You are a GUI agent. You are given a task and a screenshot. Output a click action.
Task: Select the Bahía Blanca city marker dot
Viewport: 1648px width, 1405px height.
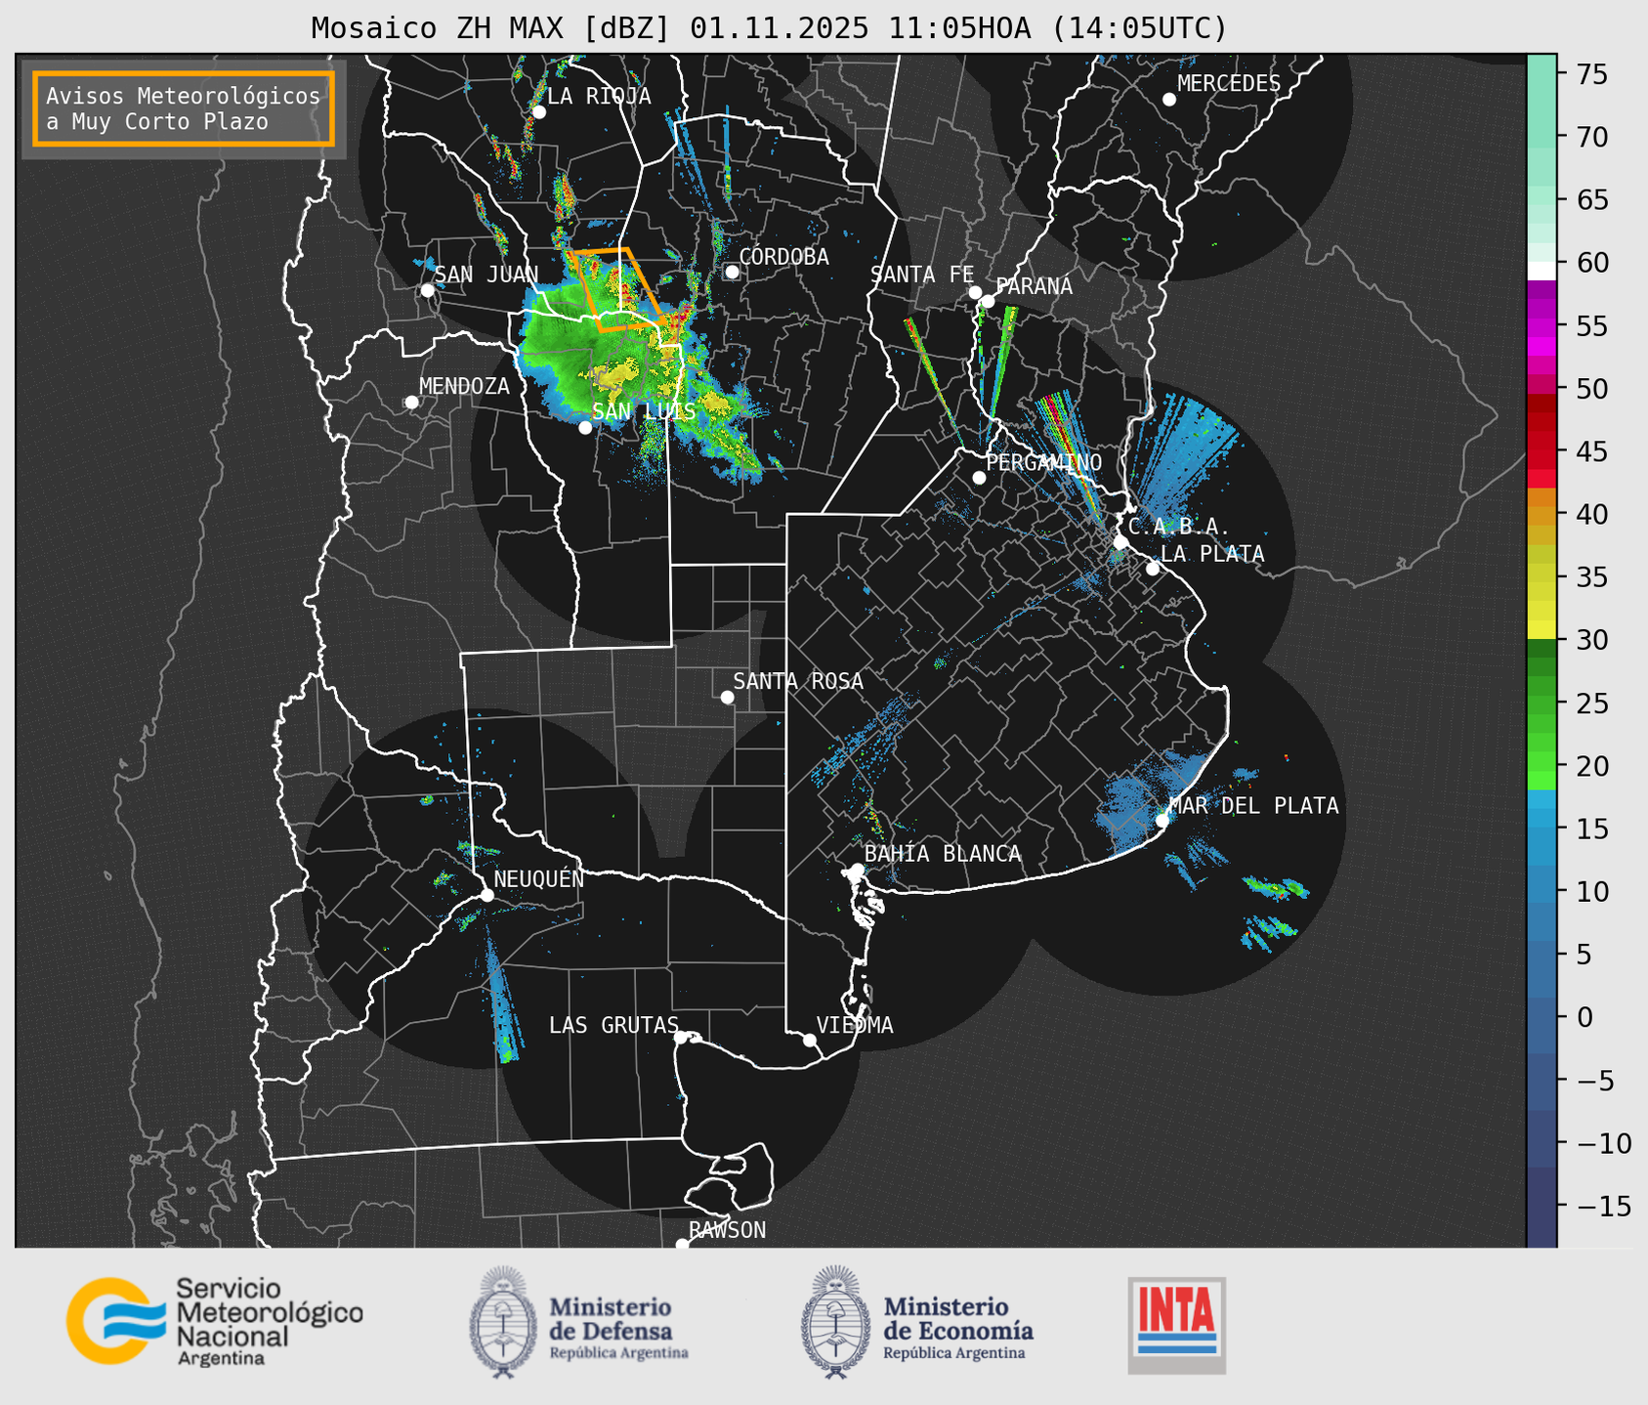click(x=857, y=870)
